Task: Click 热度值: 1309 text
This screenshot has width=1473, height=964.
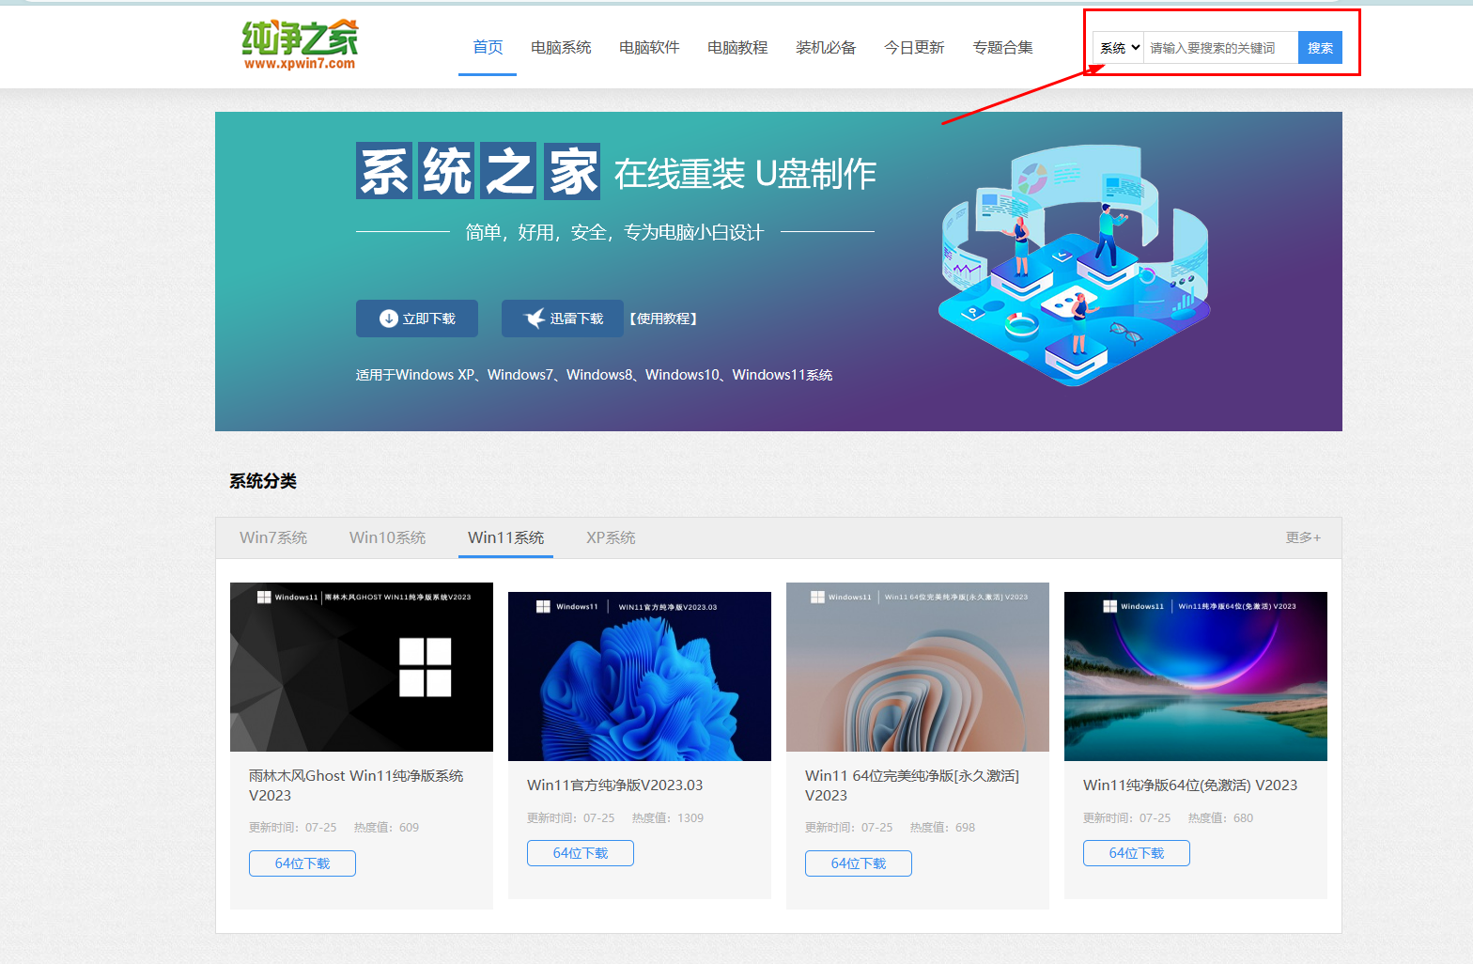Action: [x=668, y=818]
